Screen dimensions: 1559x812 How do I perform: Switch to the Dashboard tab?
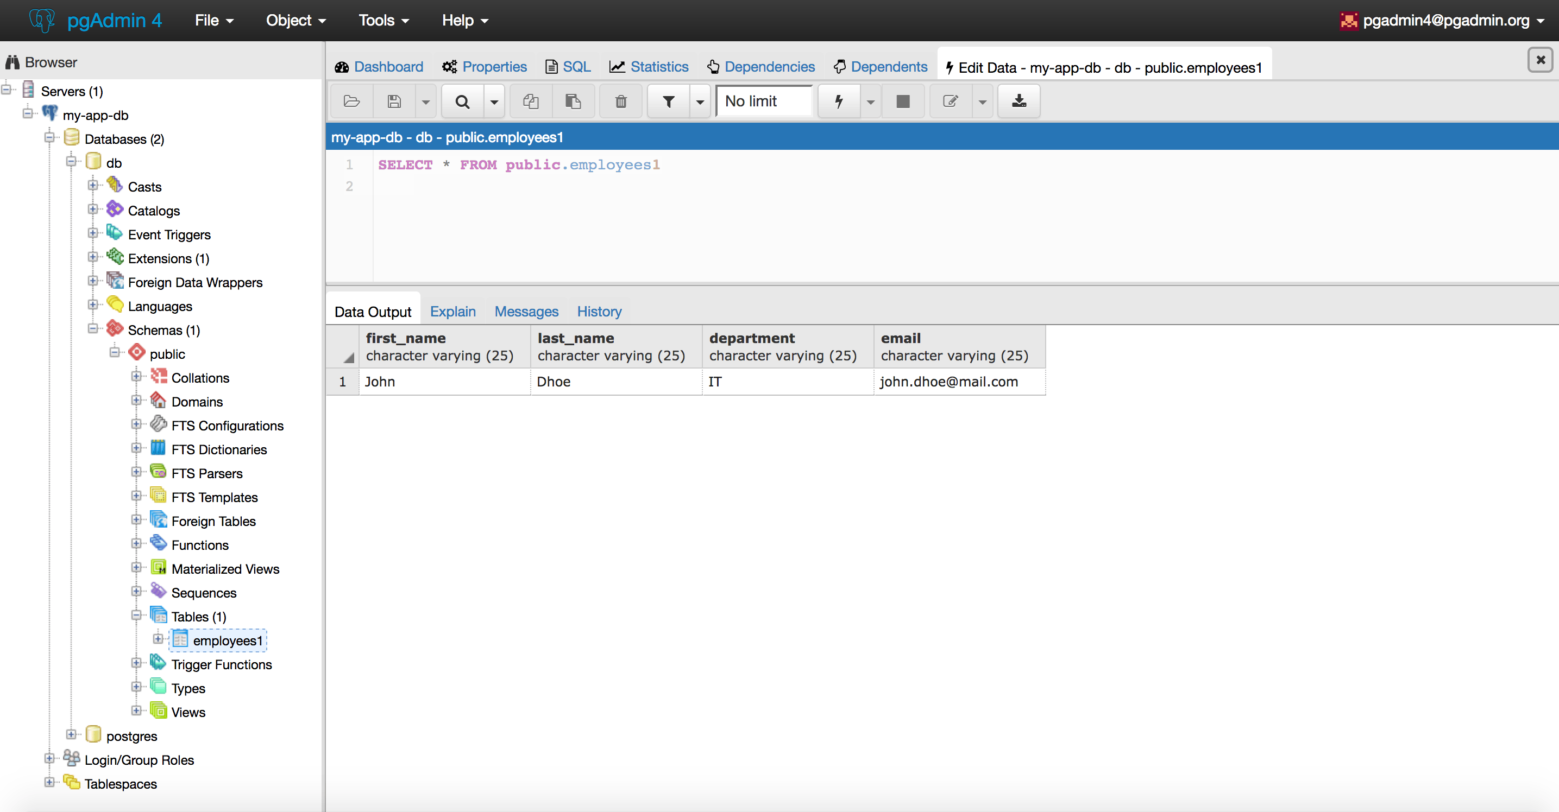(x=379, y=67)
